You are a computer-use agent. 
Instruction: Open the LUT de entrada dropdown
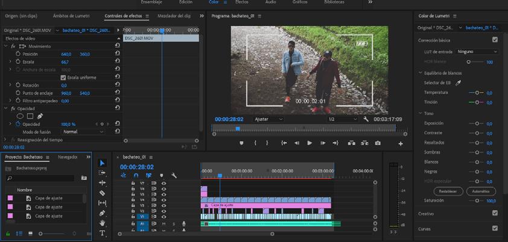pos(477,52)
